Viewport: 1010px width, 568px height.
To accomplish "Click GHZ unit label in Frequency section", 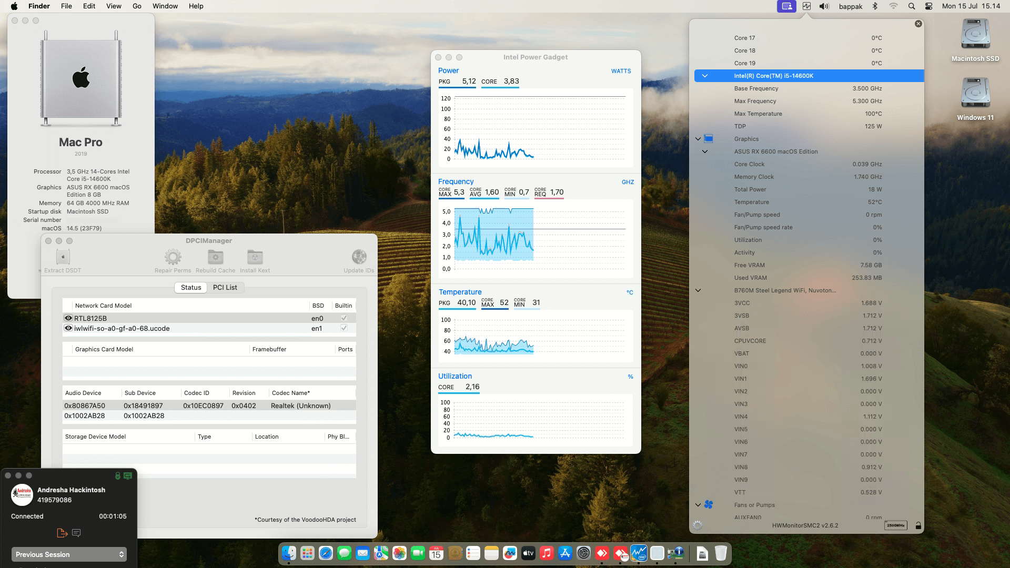I will pyautogui.click(x=628, y=182).
